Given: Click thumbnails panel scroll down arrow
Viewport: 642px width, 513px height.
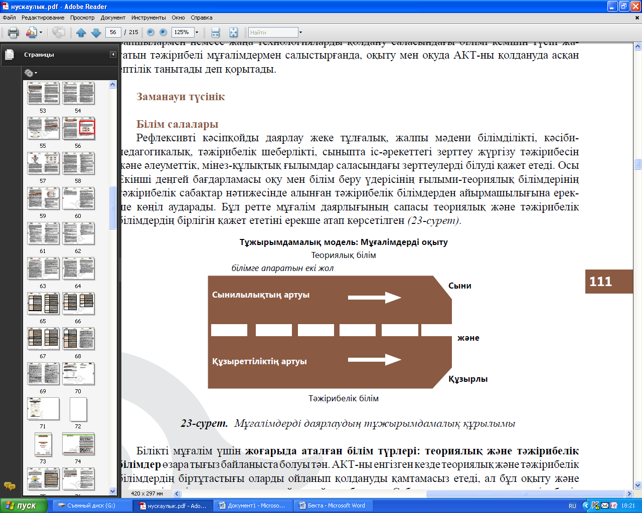Looking at the screenshot, I should tap(112, 491).
